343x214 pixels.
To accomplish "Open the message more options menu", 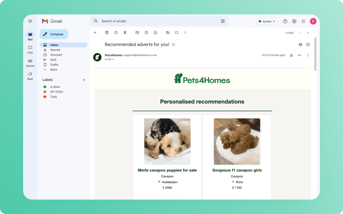I will coord(308,55).
